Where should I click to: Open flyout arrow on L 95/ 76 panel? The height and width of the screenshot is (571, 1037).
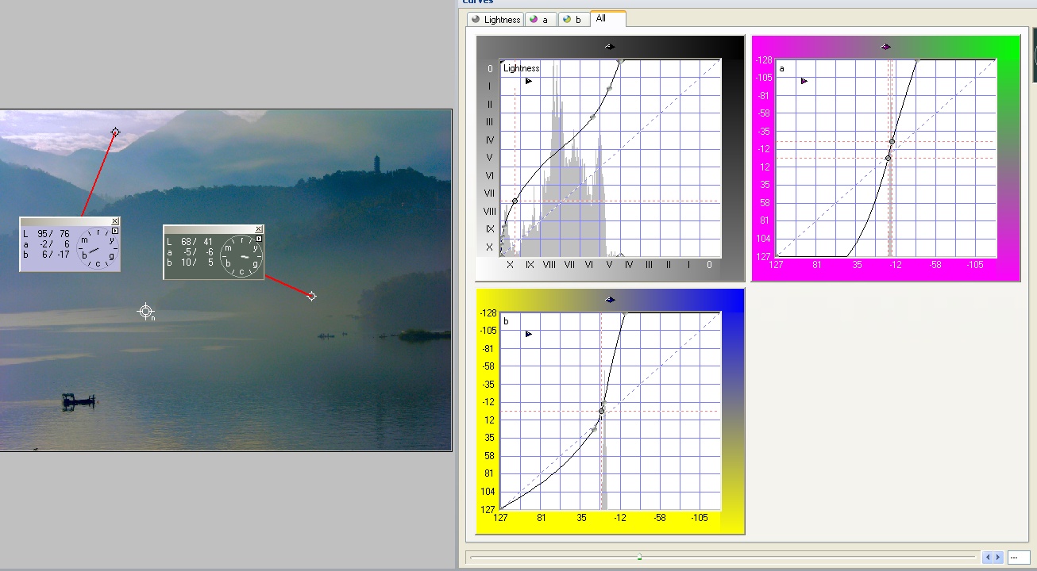115,231
